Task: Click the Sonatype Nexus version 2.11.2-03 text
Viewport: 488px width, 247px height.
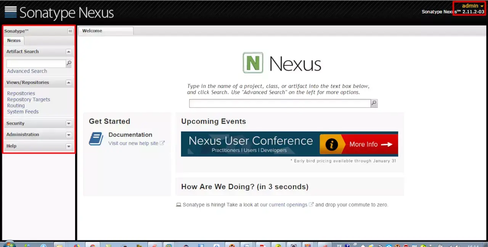Action: (453, 12)
